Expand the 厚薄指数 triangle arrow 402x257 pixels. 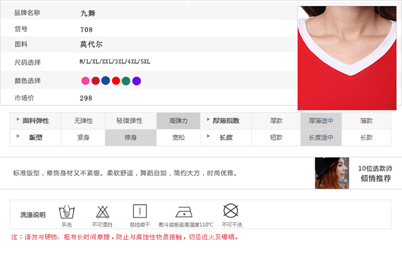(x=209, y=119)
